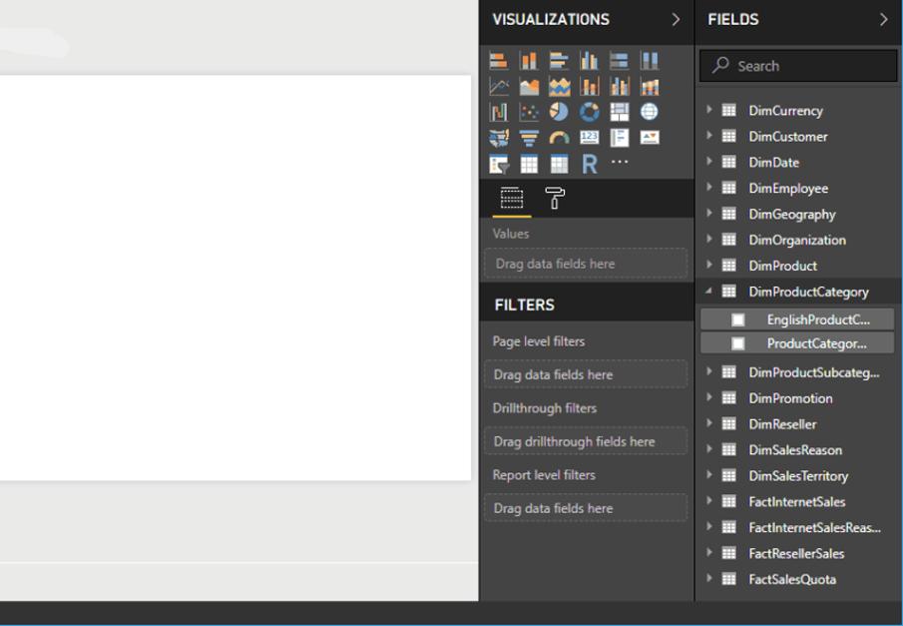903x626 pixels.
Task: Select the Stacked bar chart visual
Action: [499, 61]
